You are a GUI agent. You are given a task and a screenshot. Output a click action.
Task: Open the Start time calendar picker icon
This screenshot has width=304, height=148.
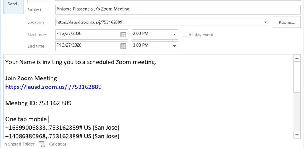click(123, 34)
